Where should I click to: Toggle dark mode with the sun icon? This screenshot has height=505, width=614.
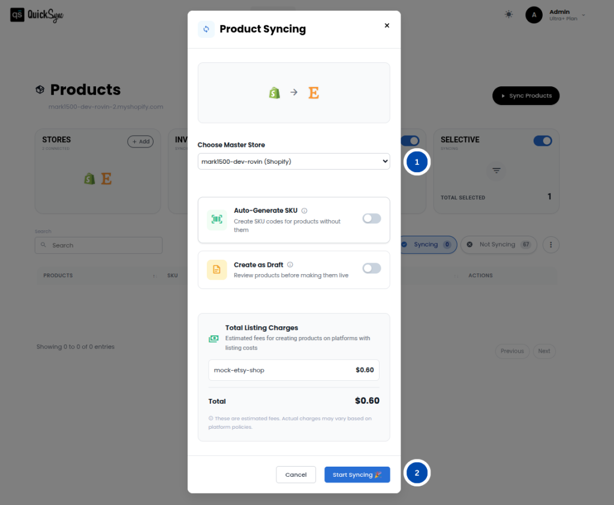point(508,14)
